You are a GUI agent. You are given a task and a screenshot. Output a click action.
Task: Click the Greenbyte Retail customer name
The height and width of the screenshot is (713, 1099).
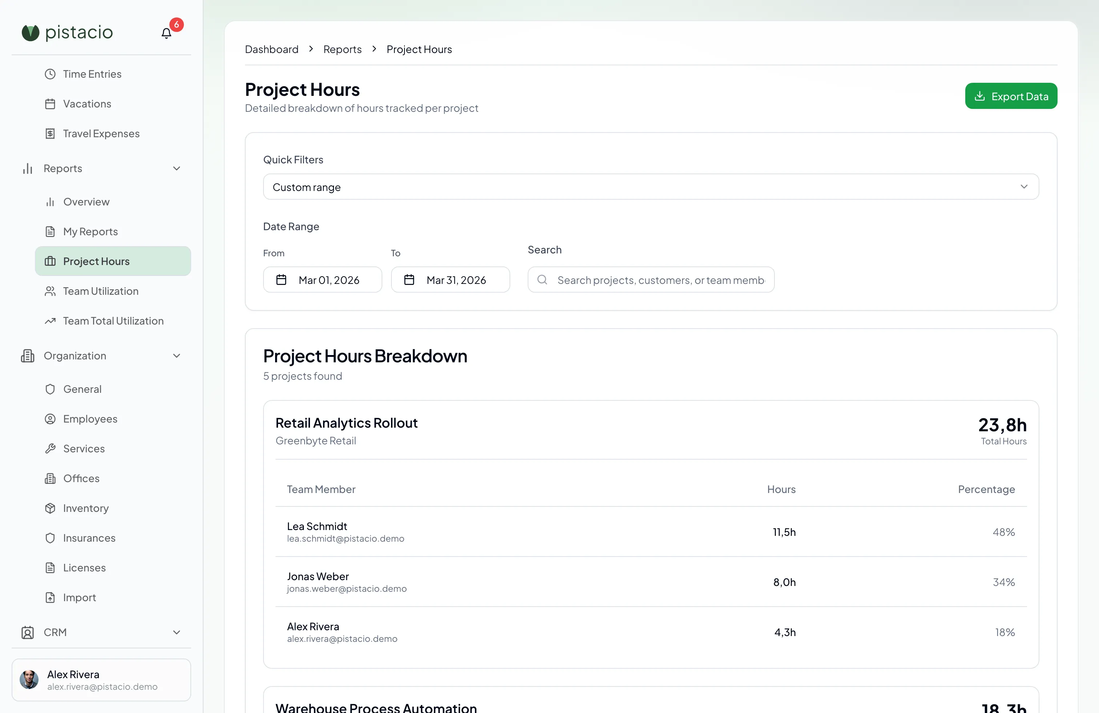pos(316,441)
